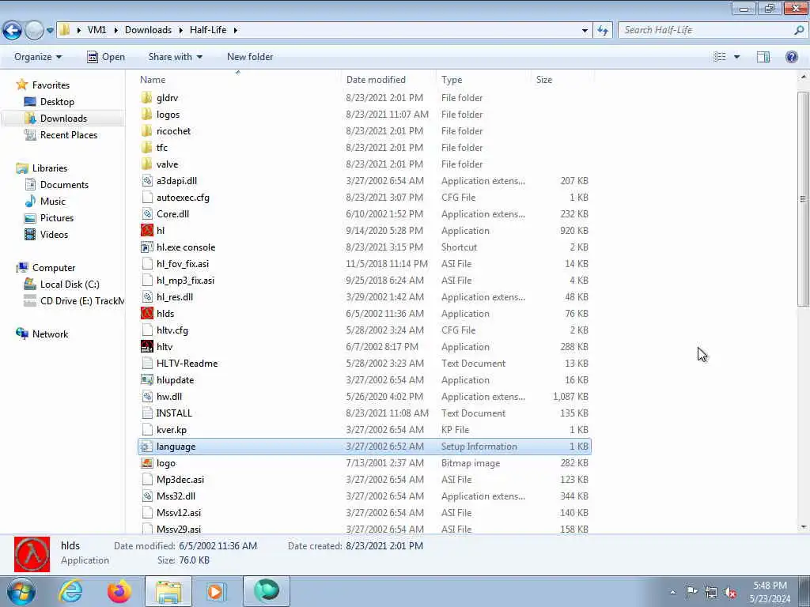Select the gldrv folder icon

(x=146, y=97)
